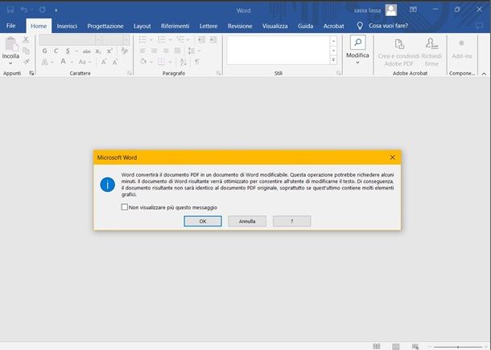
Task: Click the Redo icon in quick access toolbar
Action: click(43, 10)
